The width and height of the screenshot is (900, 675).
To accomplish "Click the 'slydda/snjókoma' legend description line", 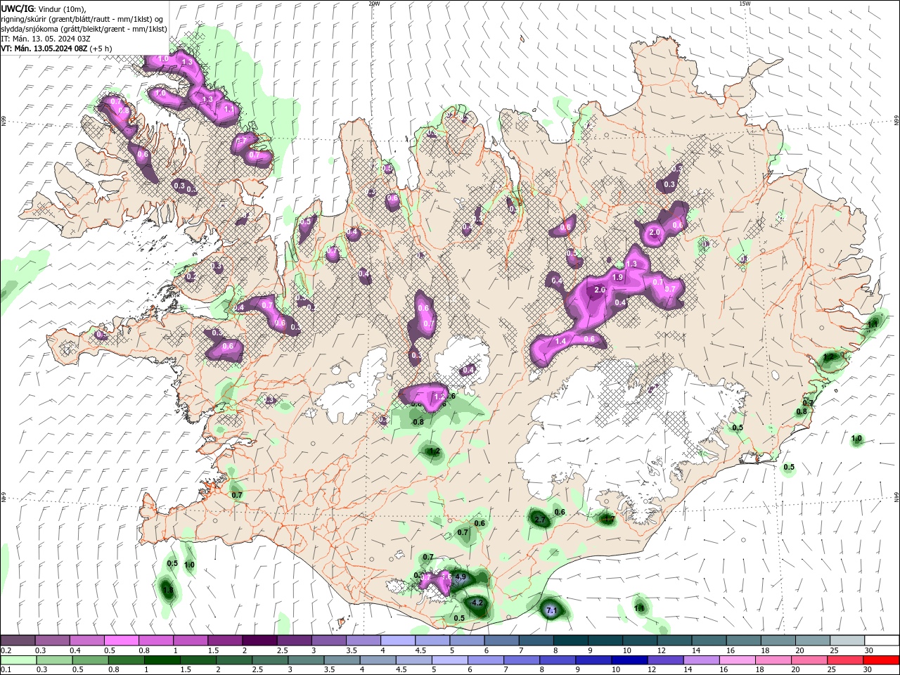I will [x=84, y=29].
